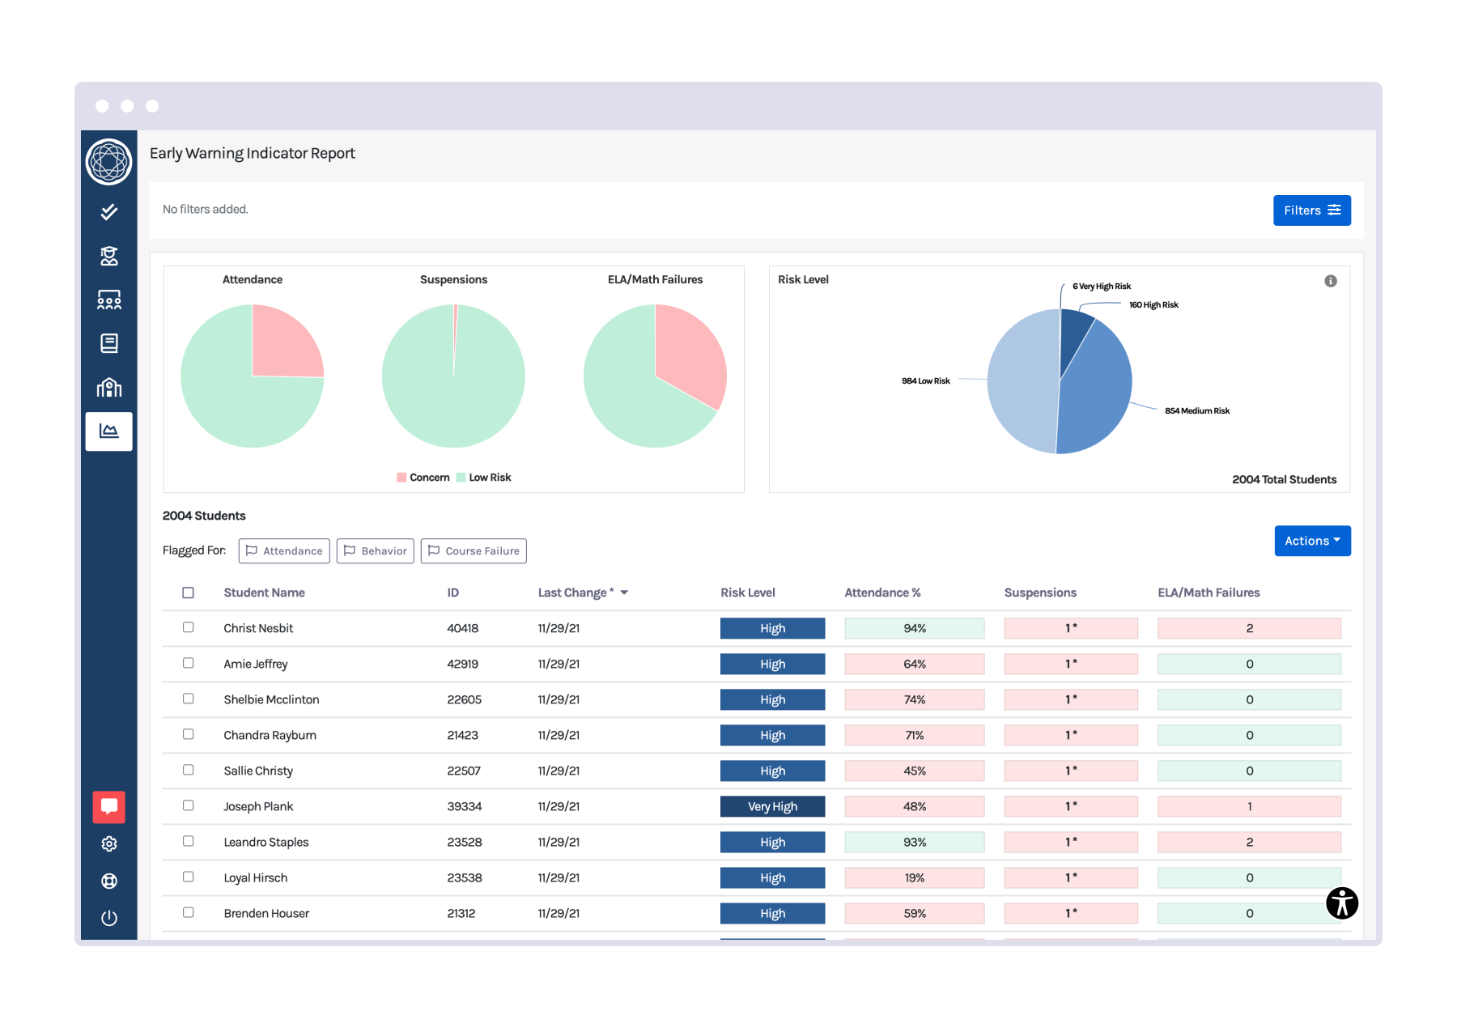Select the checkbox for Loyal Hirsch
Screen dimensions: 1457x1028
188,877
